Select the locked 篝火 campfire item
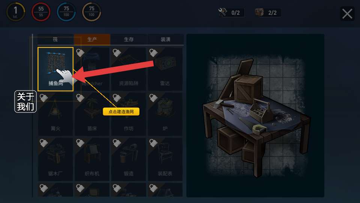 55,114
